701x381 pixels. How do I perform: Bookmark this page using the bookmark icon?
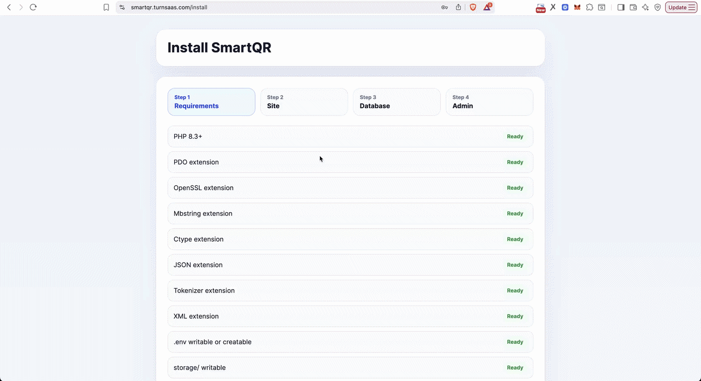pyautogui.click(x=106, y=7)
